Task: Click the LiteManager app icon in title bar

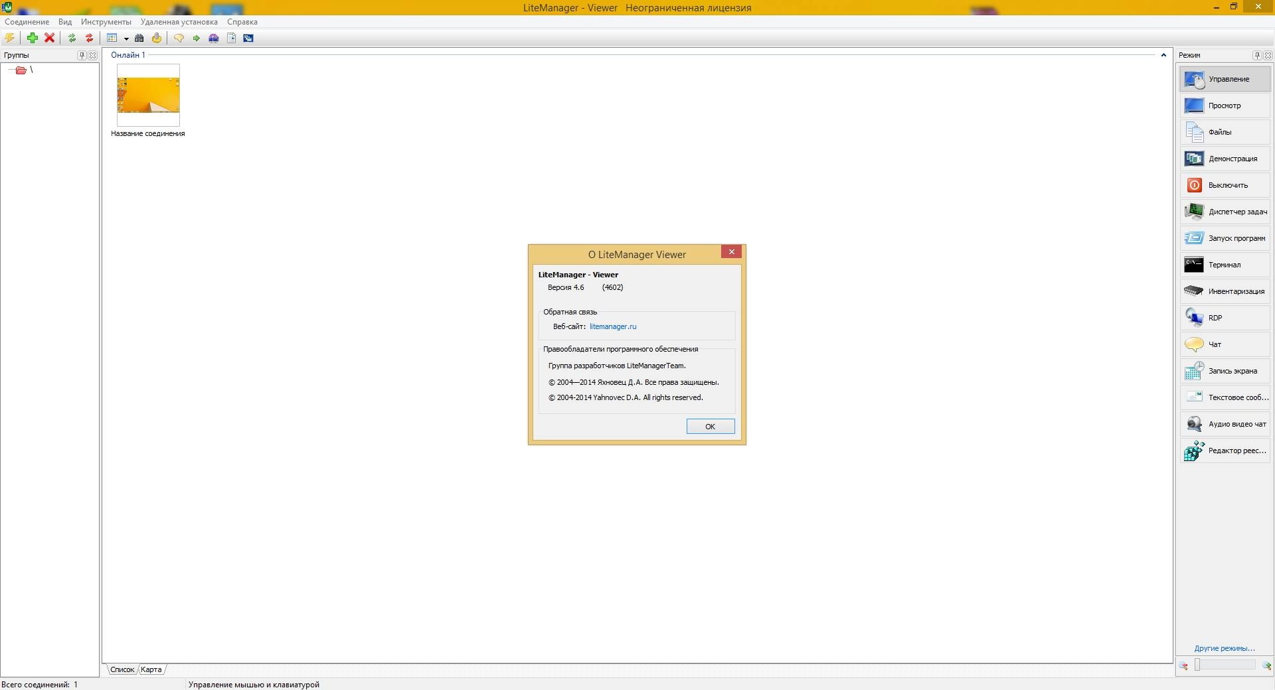Action: click(x=7, y=7)
